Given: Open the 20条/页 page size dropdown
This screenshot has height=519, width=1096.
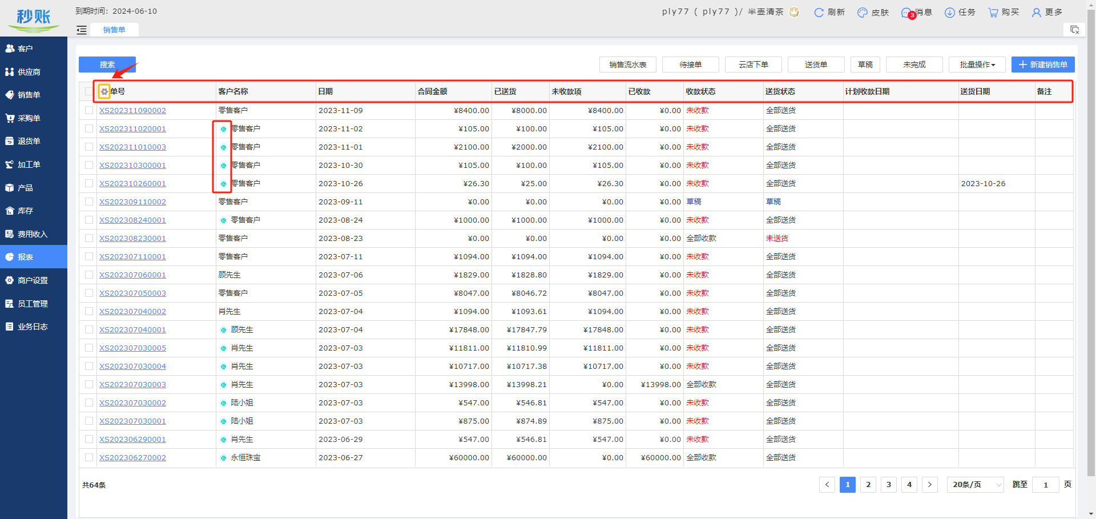Looking at the screenshot, I should [975, 485].
